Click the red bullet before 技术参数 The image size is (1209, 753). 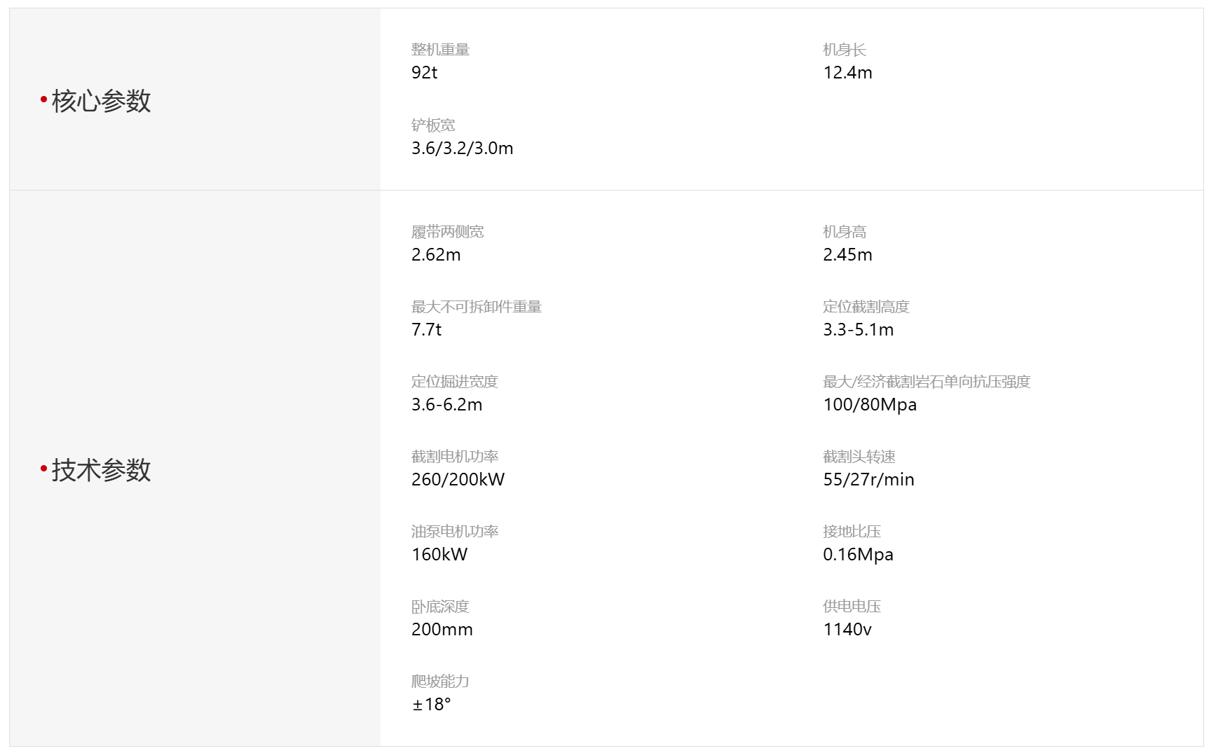coord(43,468)
